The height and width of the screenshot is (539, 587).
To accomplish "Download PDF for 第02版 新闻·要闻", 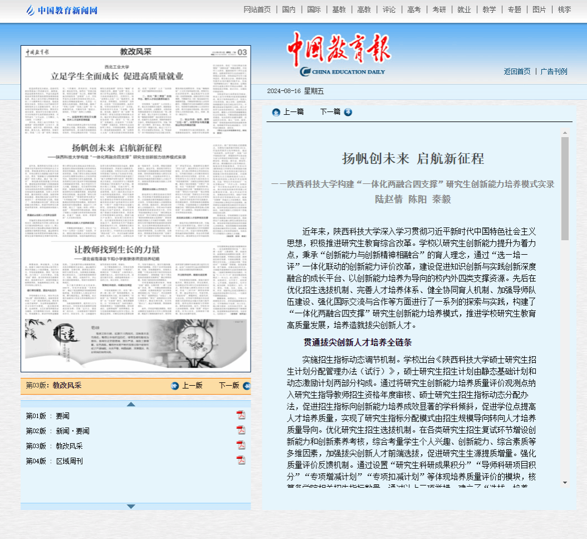I will point(241,430).
